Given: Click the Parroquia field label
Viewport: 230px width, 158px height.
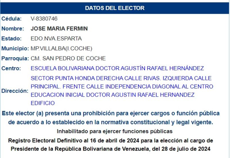Looking at the screenshot, I should point(15,58).
